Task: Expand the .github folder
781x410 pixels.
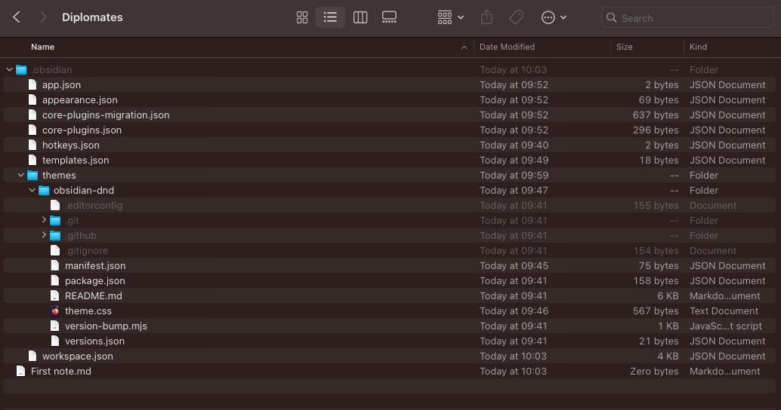Action: [44, 234]
